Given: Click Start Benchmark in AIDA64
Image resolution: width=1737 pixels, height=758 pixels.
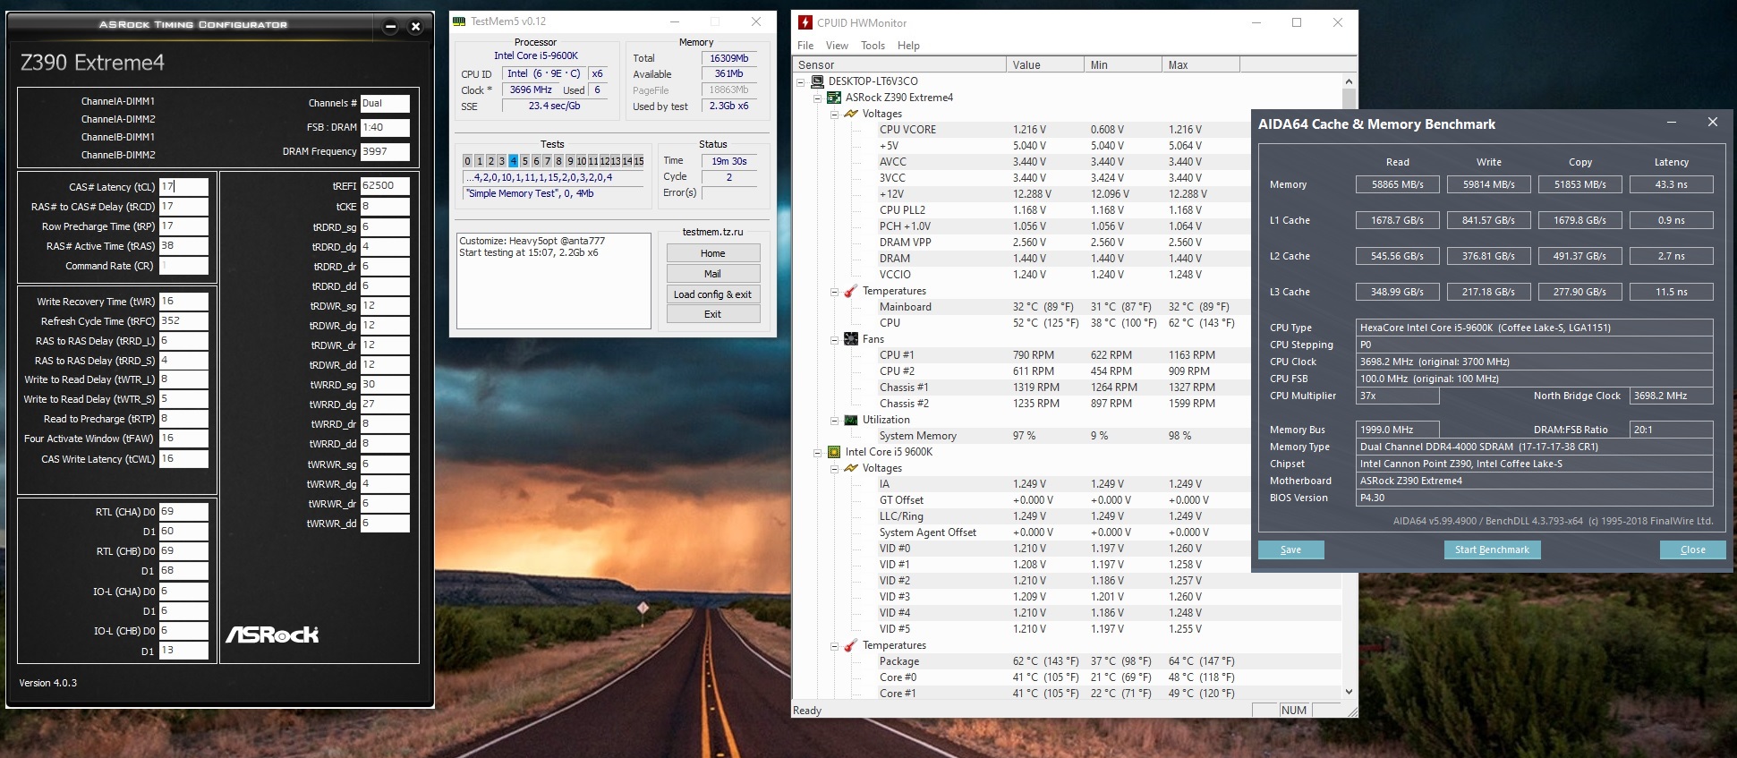Looking at the screenshot, I should (1492, 549).
